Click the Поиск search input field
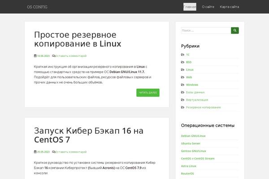 click(x=206, y=30)
